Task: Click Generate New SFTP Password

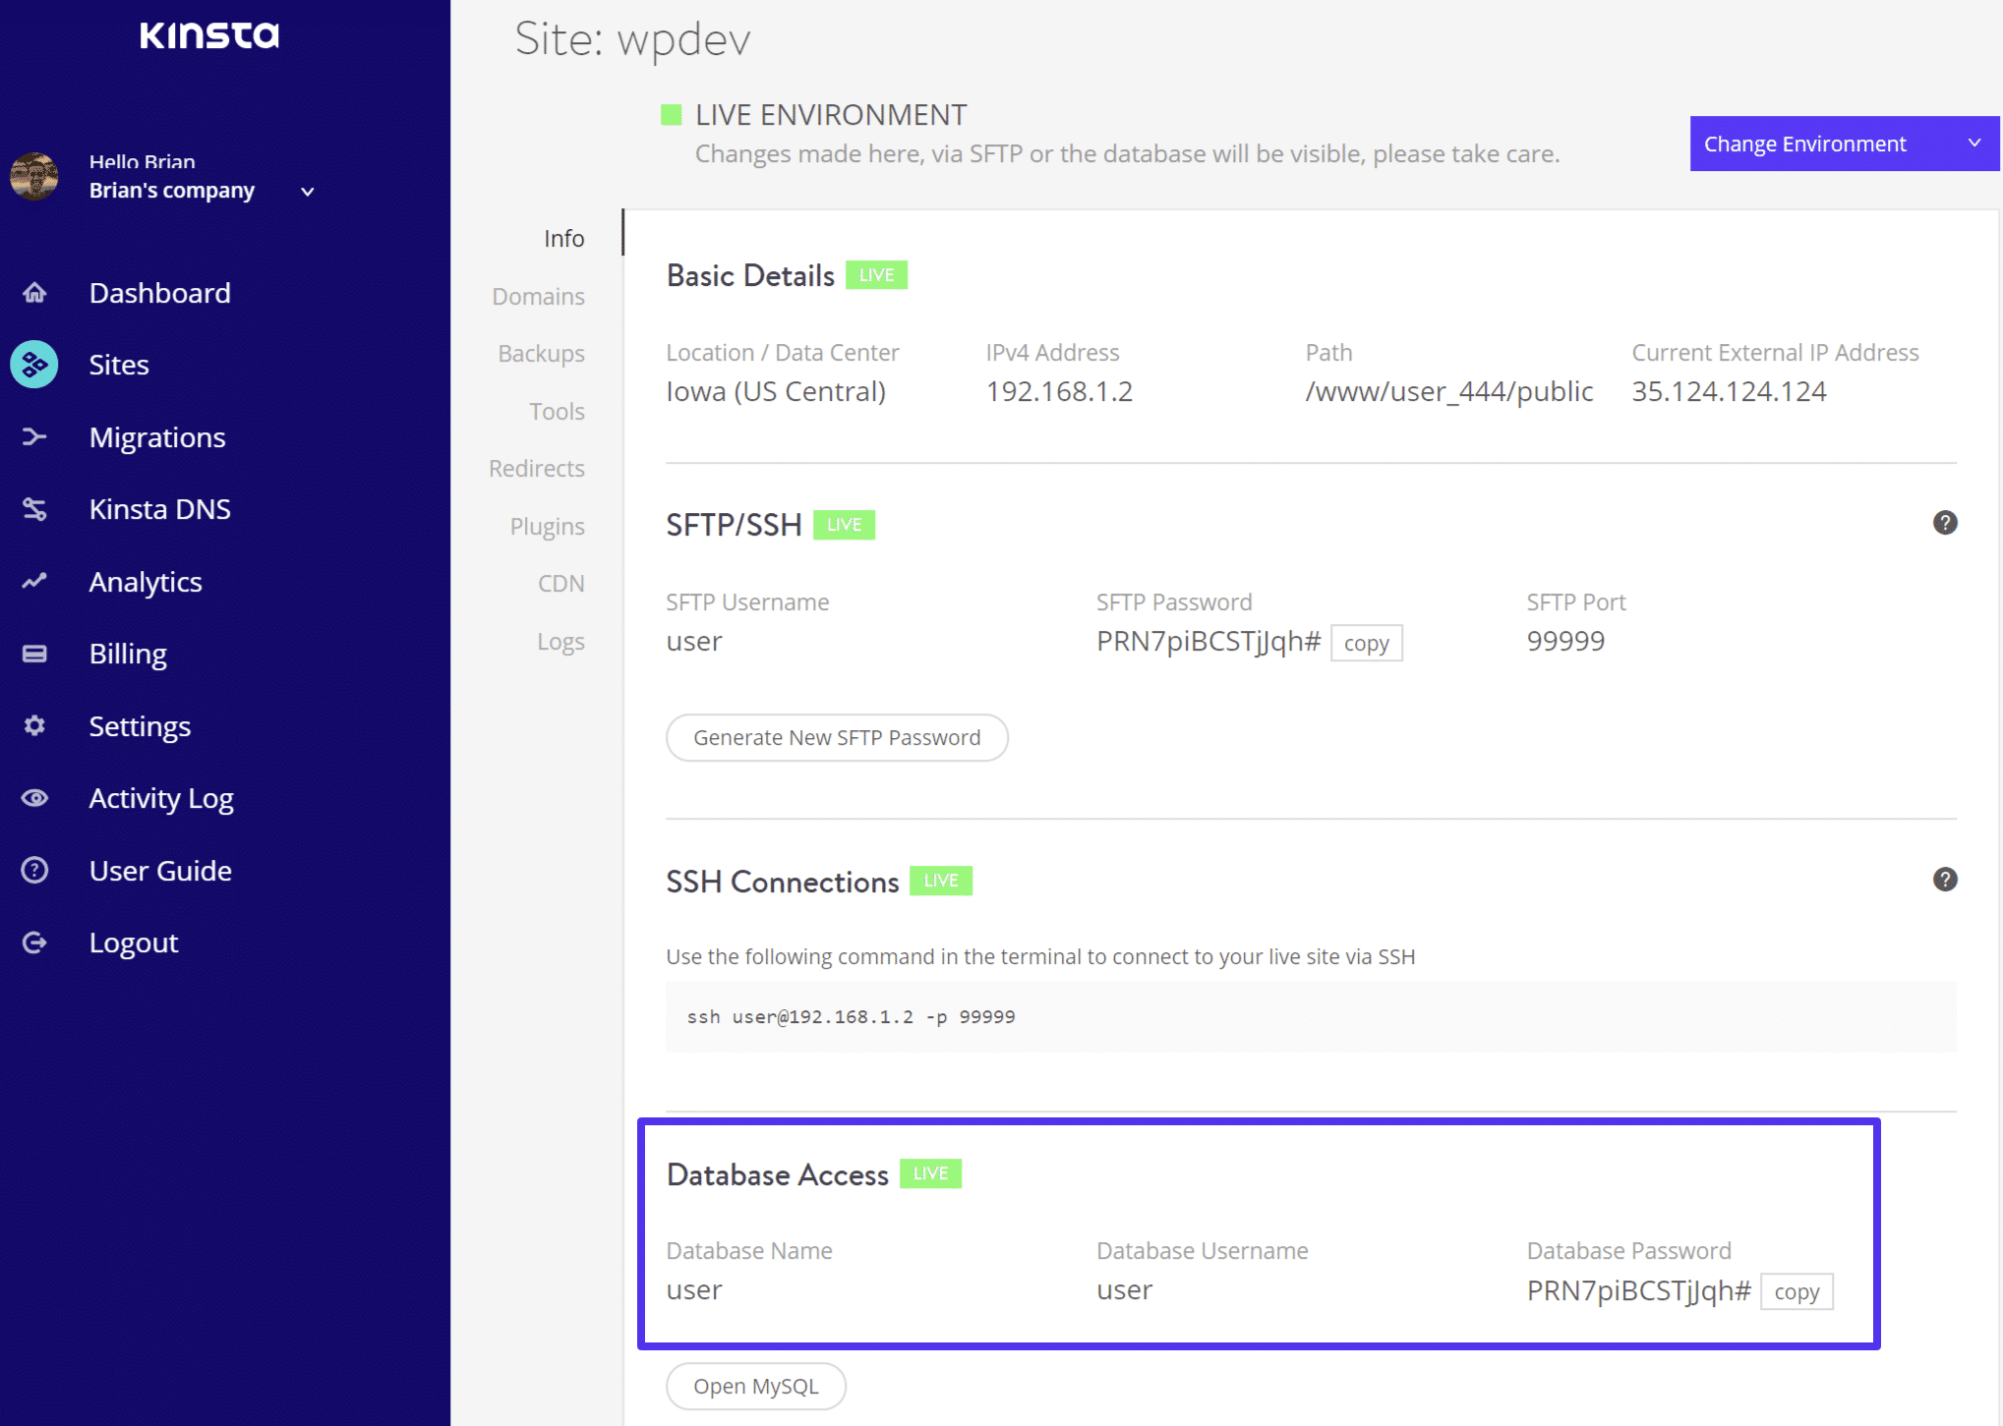Action: [x=838, y=737]
